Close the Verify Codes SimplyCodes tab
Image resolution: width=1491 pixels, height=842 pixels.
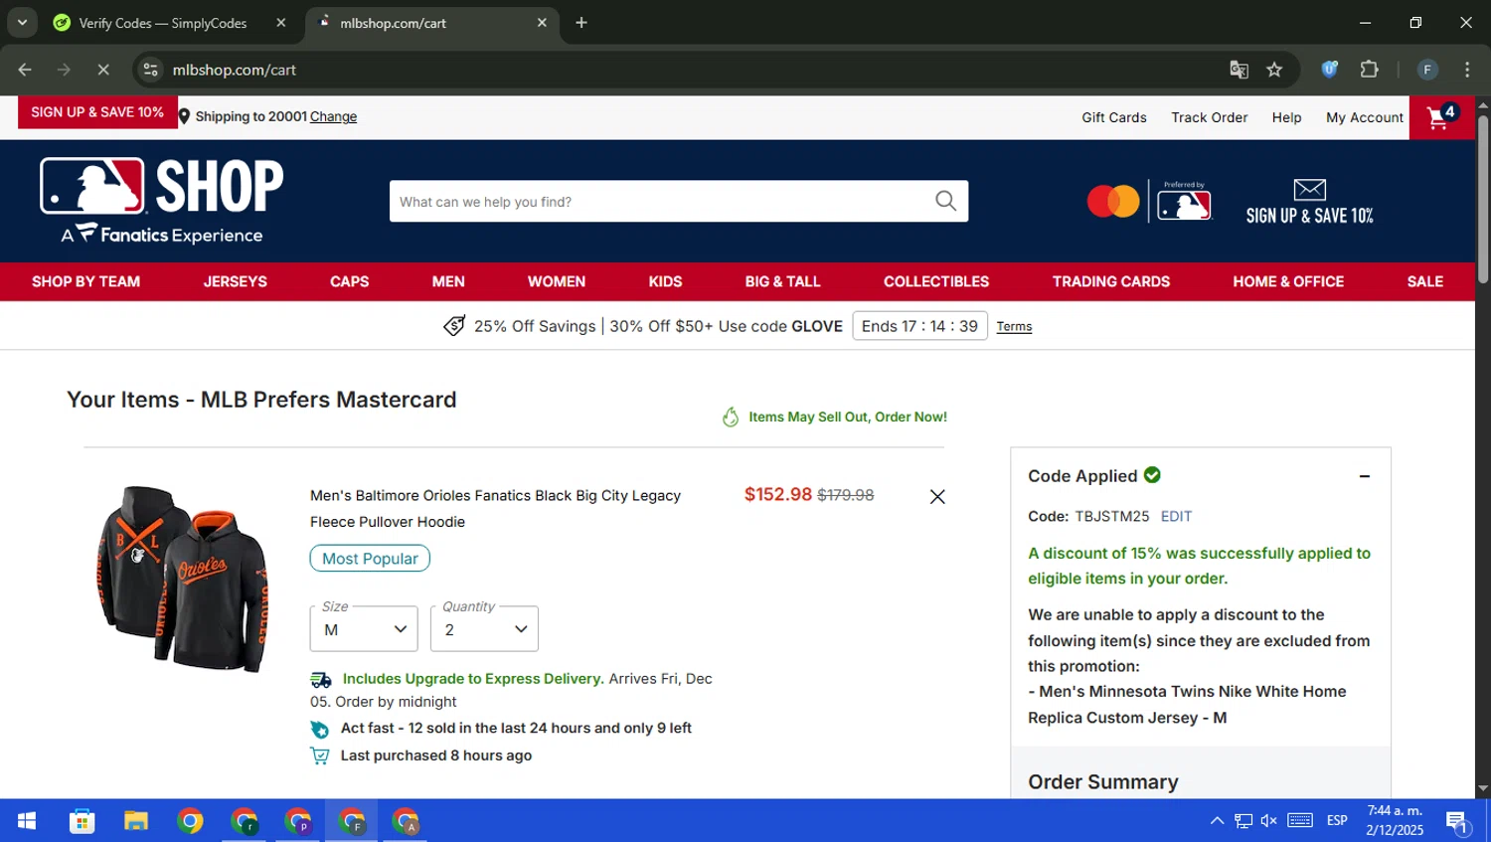281,23
